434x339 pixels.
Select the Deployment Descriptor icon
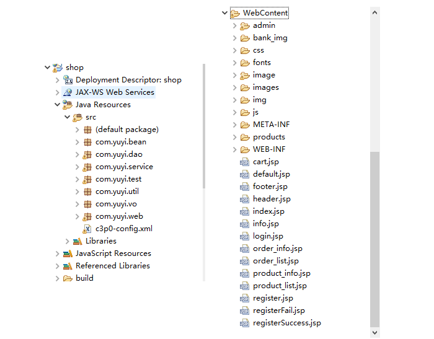tap(68, 80)
